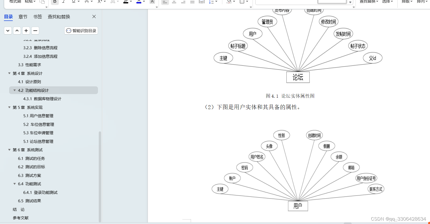
Task: Switch to the 章节 tab
Action: [23, 17]
